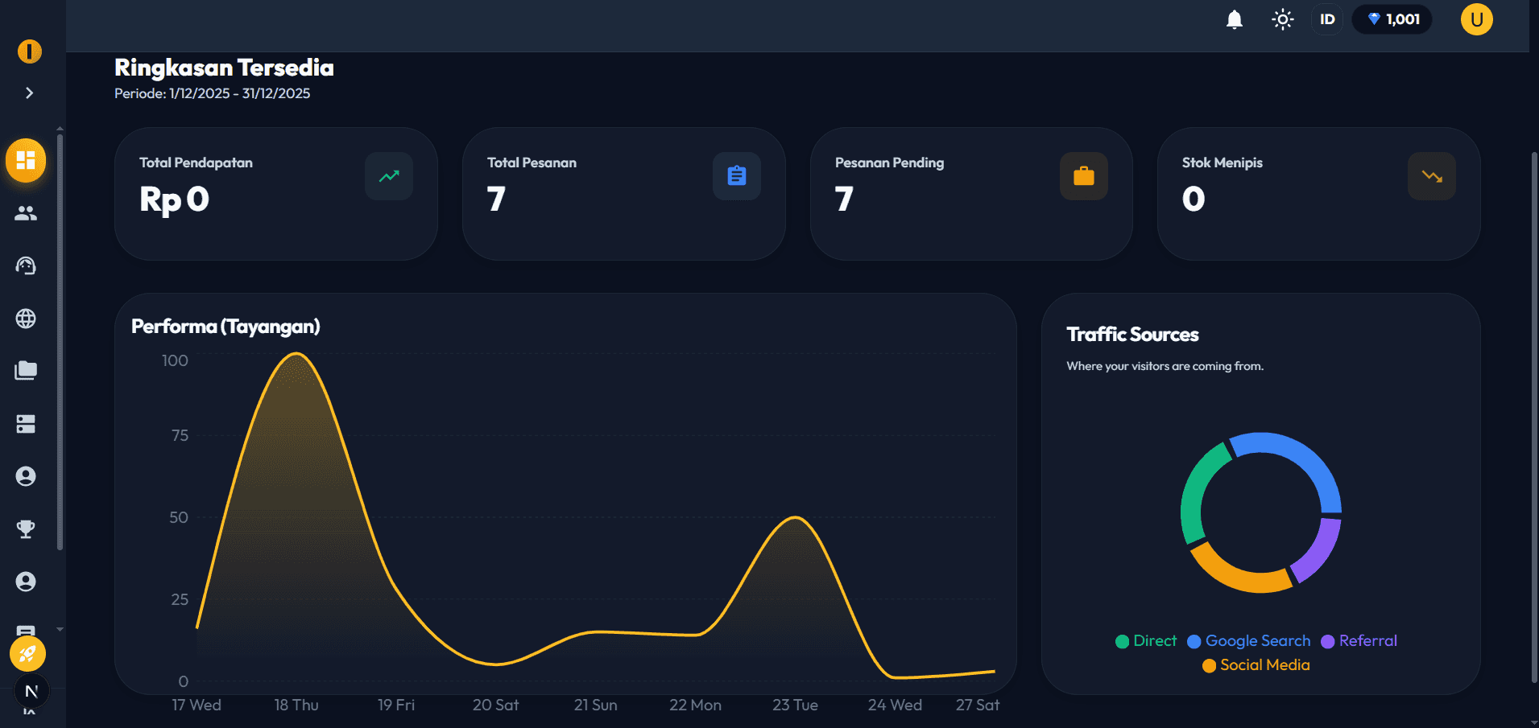This screenshot has width=1539, height=728.
Task: Open the notification bell
Action: 1235,19
